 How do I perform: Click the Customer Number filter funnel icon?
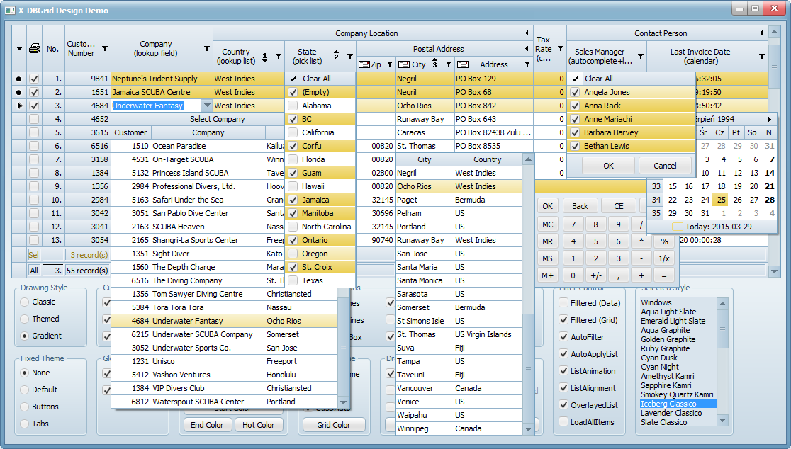point(105,49)
